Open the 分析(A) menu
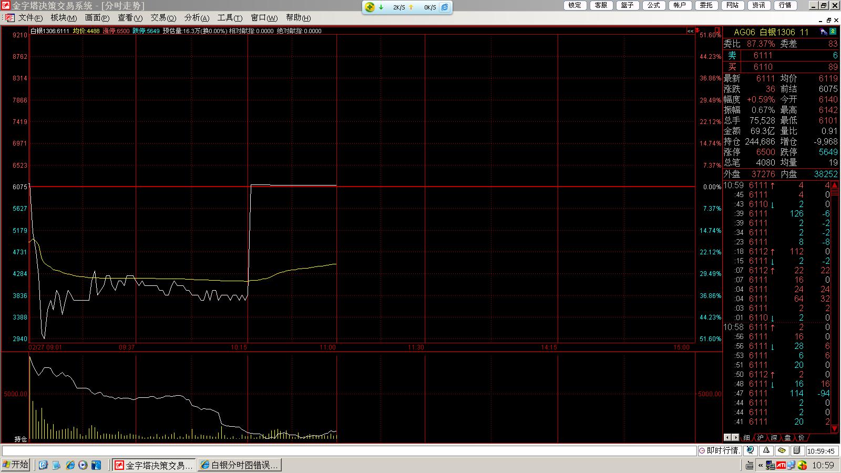The width and height of the screenshot is (841, 473). click(197, 18)
